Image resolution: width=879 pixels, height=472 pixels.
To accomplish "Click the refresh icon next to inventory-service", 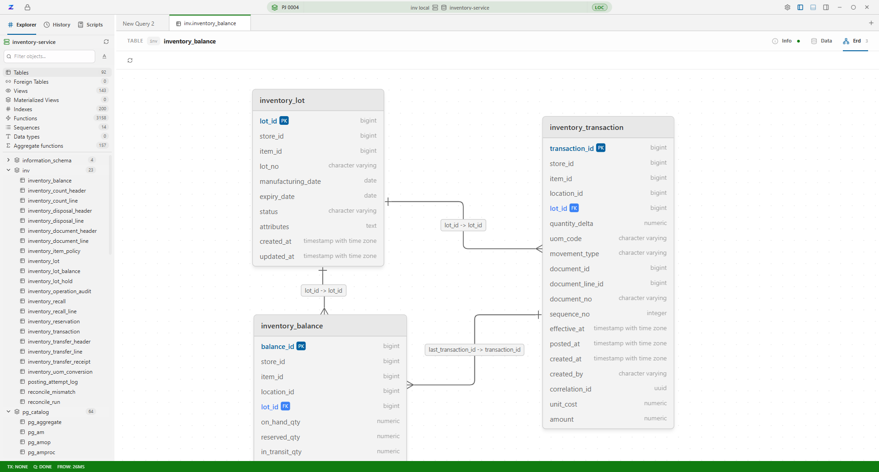I will 106,42.
